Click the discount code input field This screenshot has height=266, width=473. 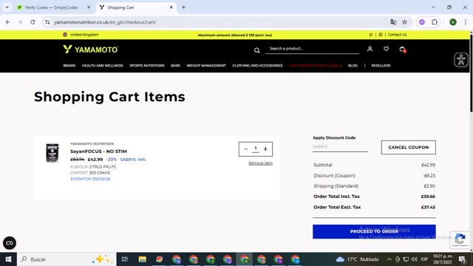pyautogui.click(x=340, y=147)
